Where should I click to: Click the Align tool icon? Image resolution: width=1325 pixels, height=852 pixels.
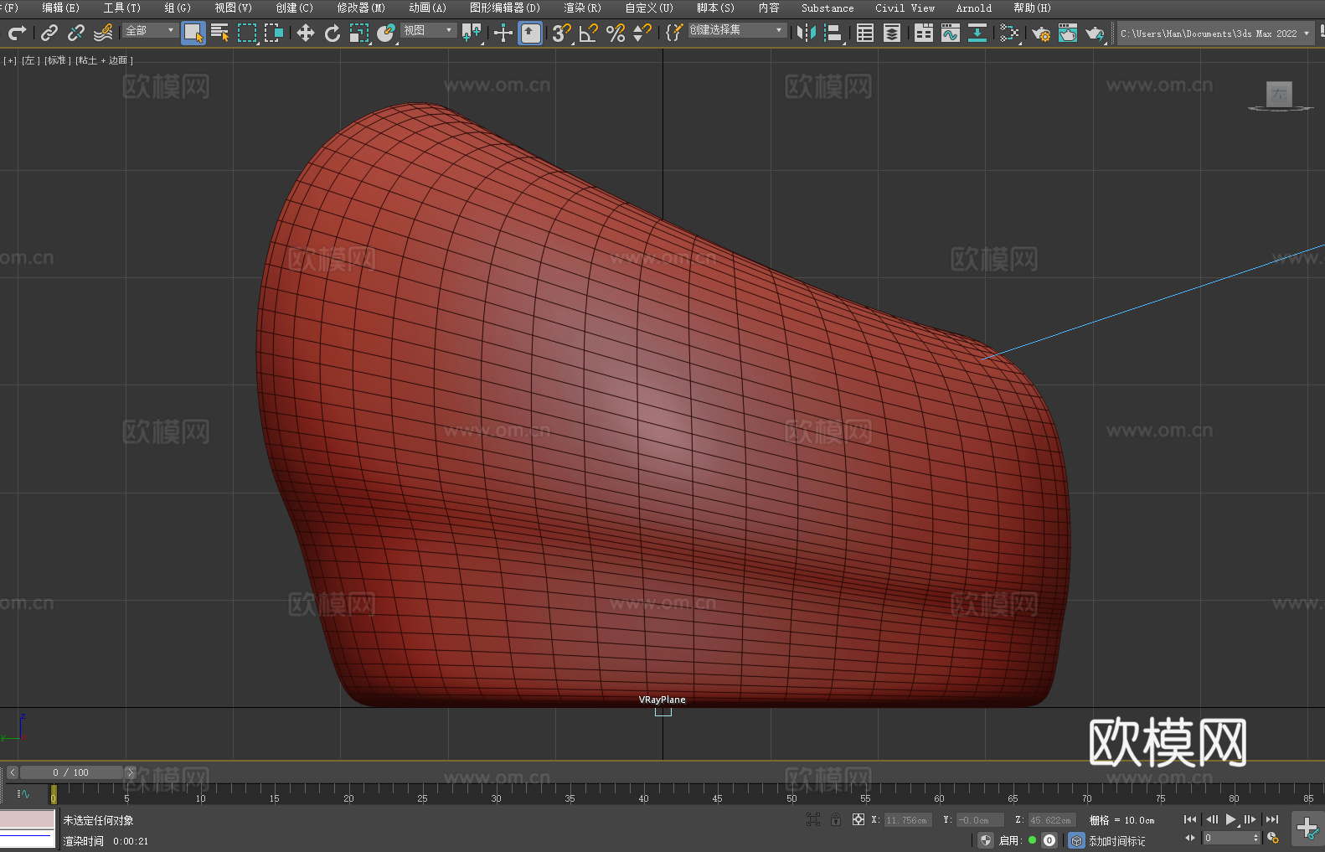pyautogui.click(x=833, y=33)
